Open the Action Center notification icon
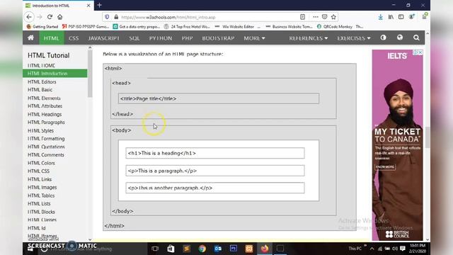 (403, 249)
